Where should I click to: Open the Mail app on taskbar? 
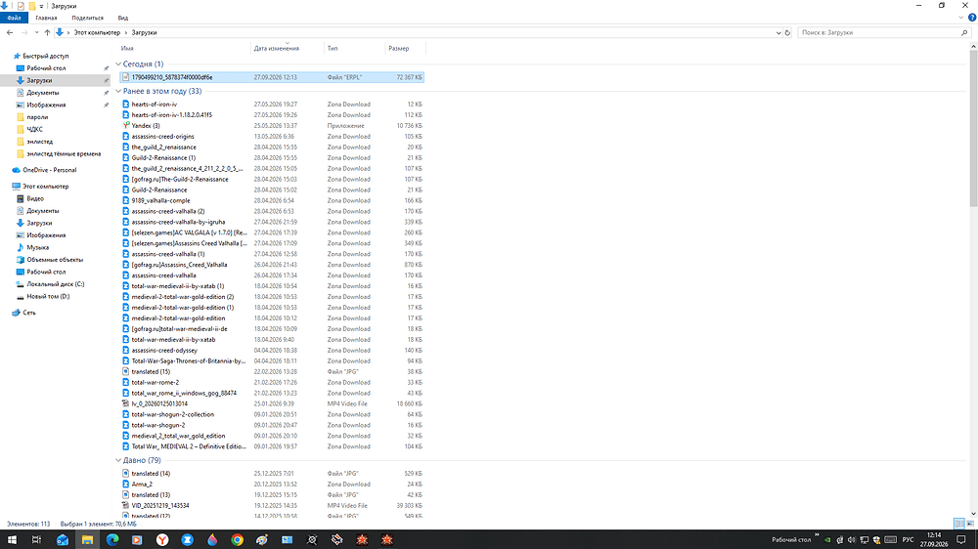(63, 539)
